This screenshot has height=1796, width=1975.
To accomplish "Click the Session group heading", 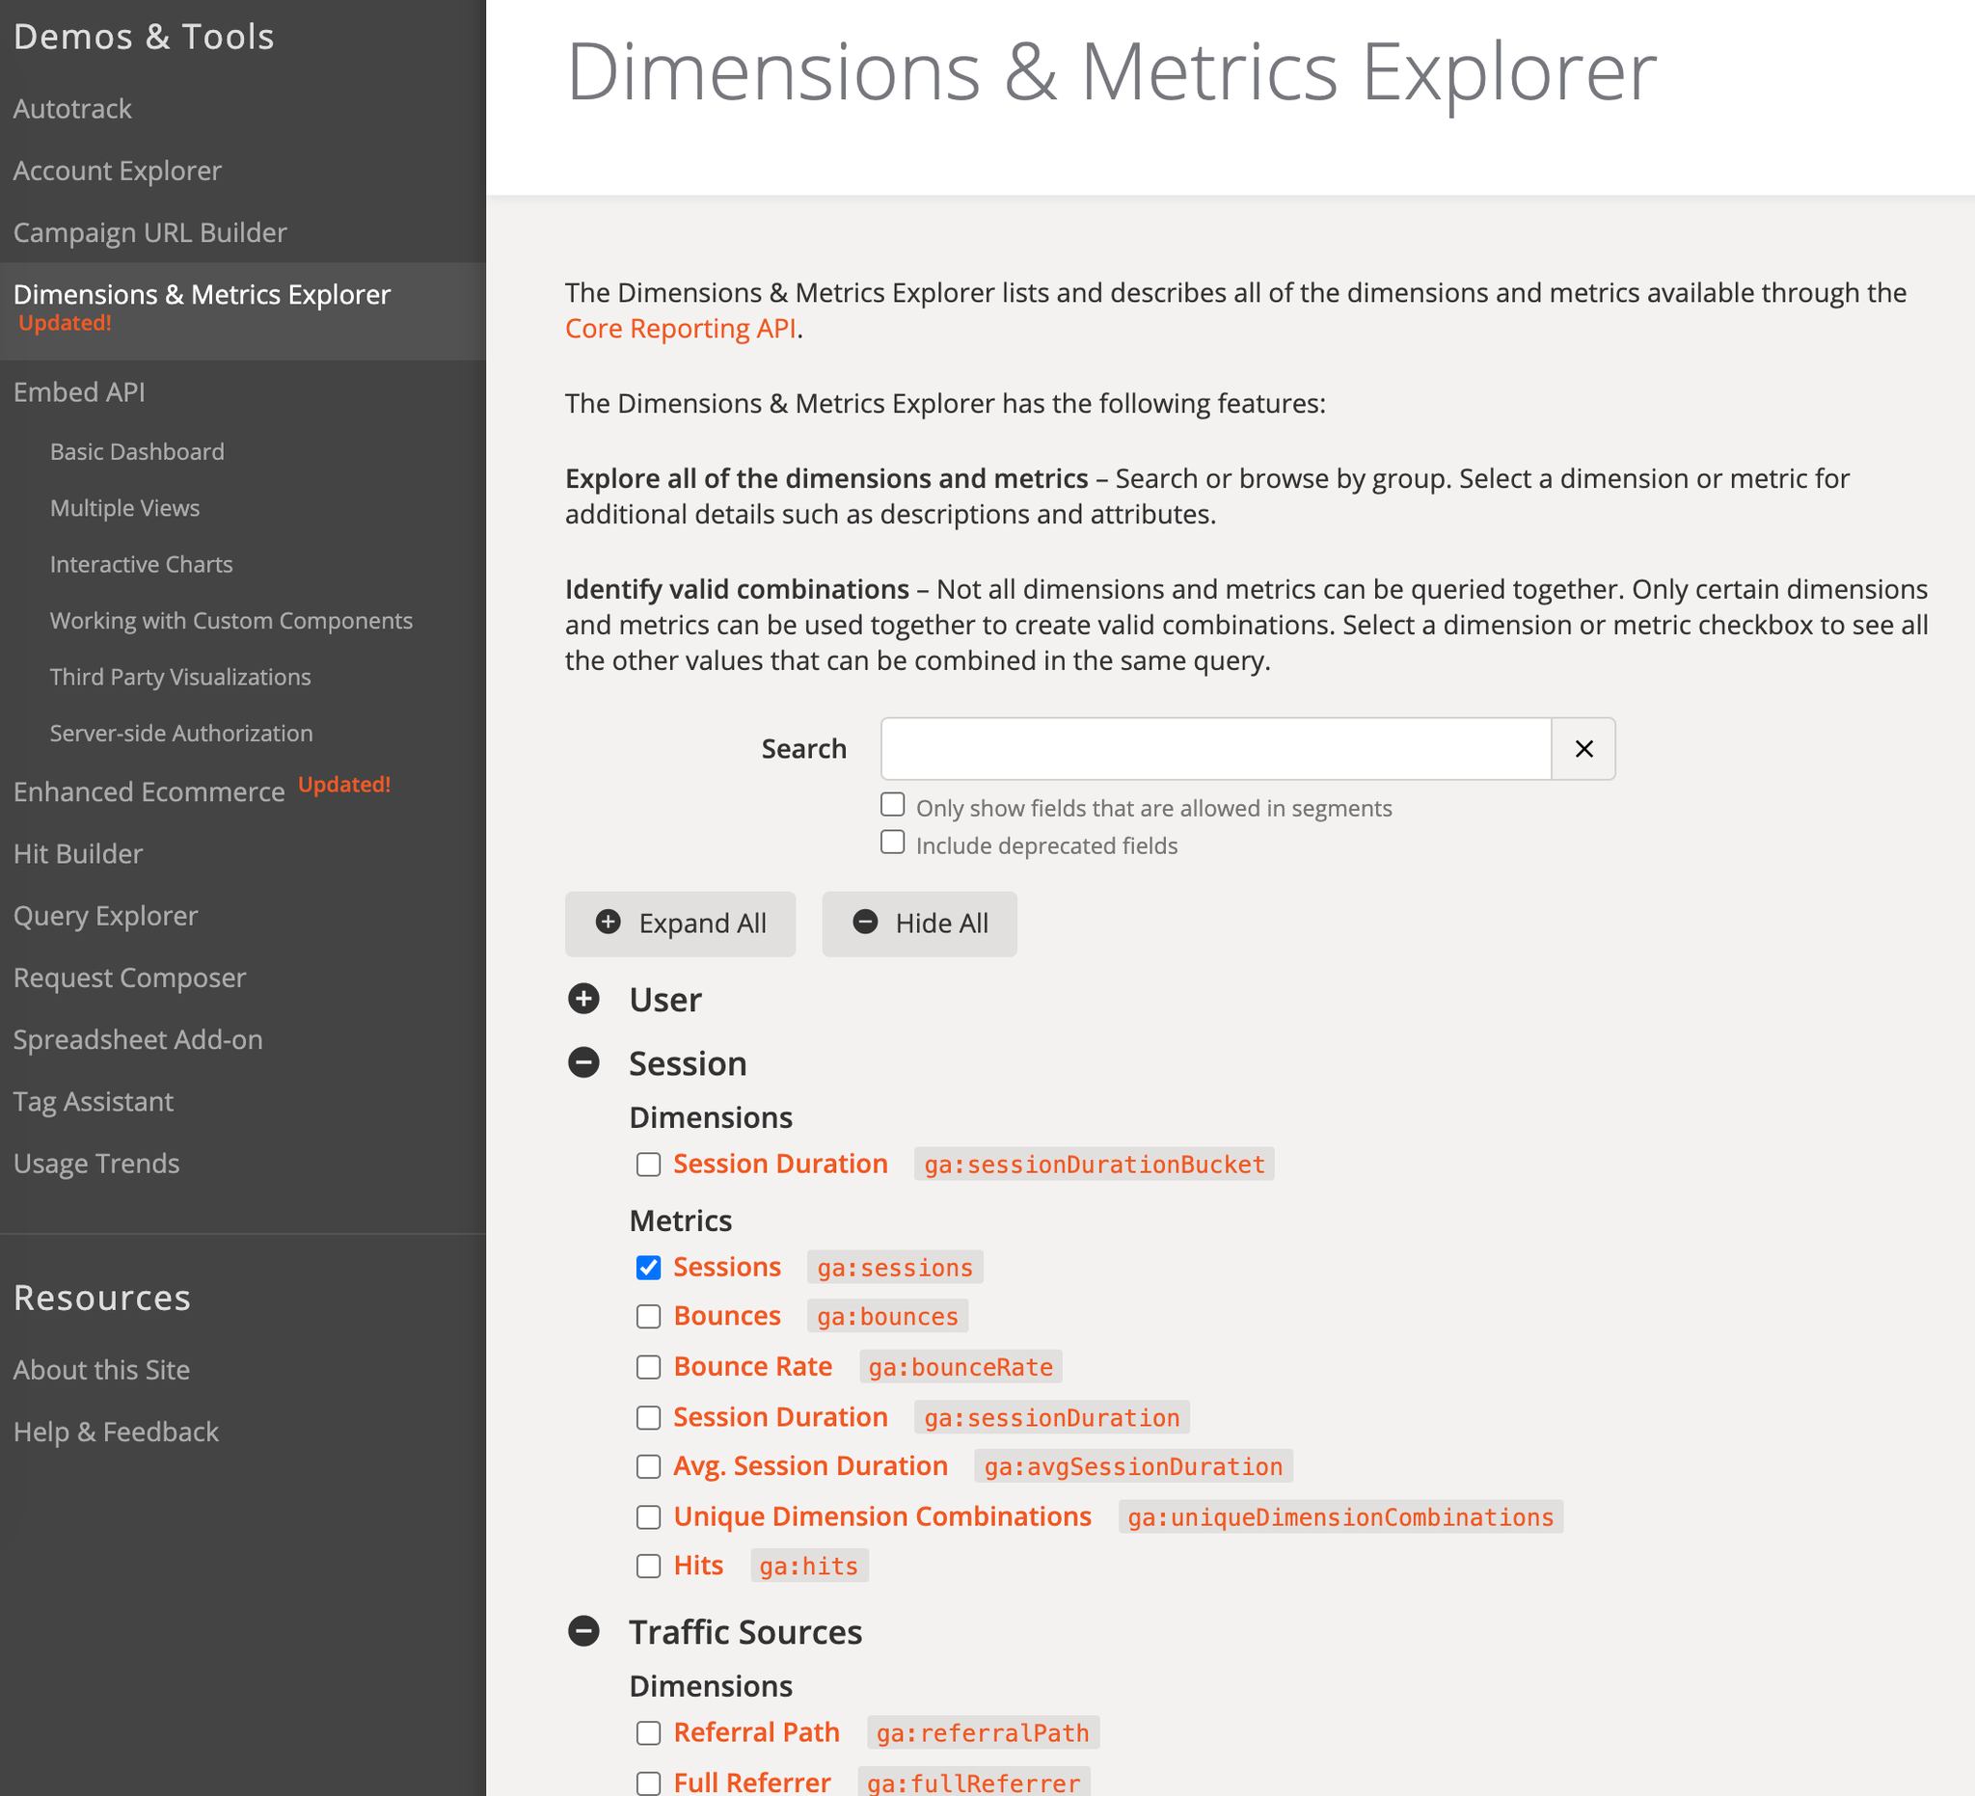I will tap(688, 1063).
